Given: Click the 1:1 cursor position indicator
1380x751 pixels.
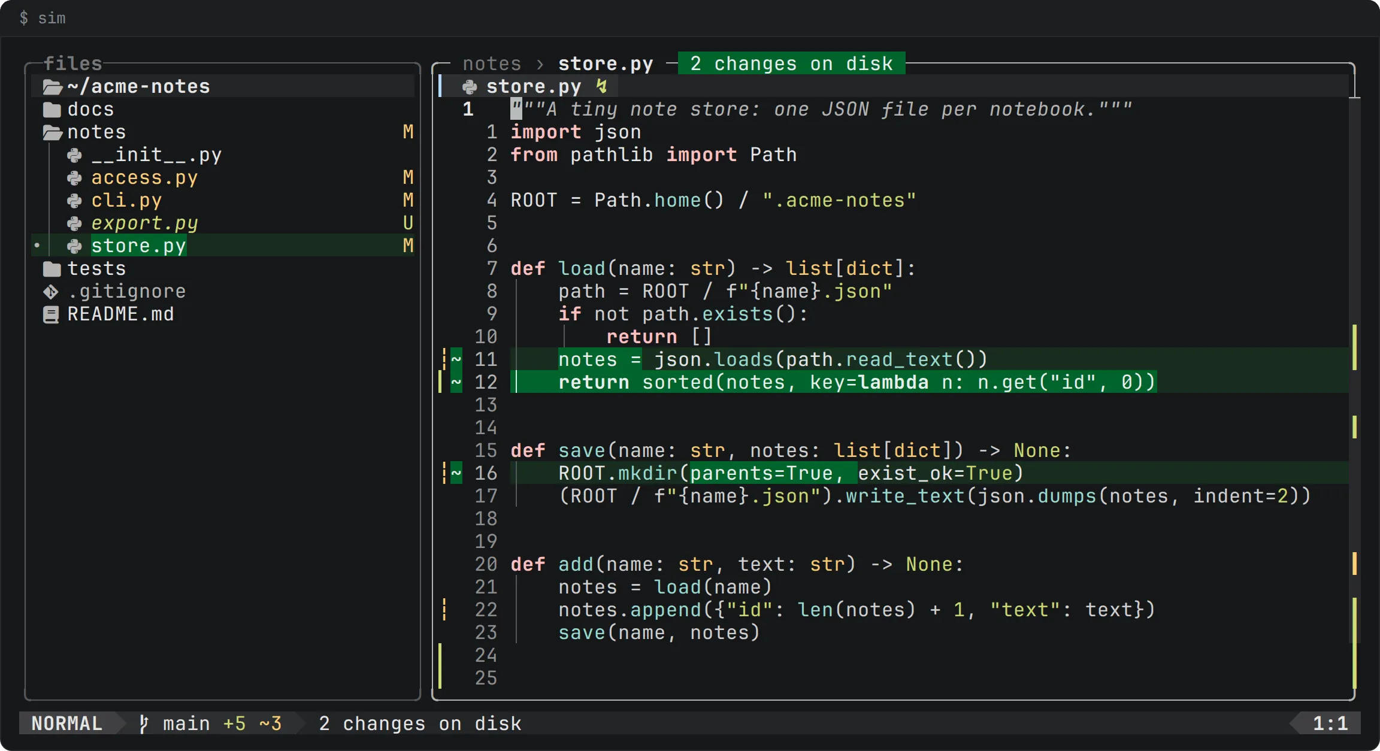Looking at the screenshot, I should click(x=1330, y=723).
